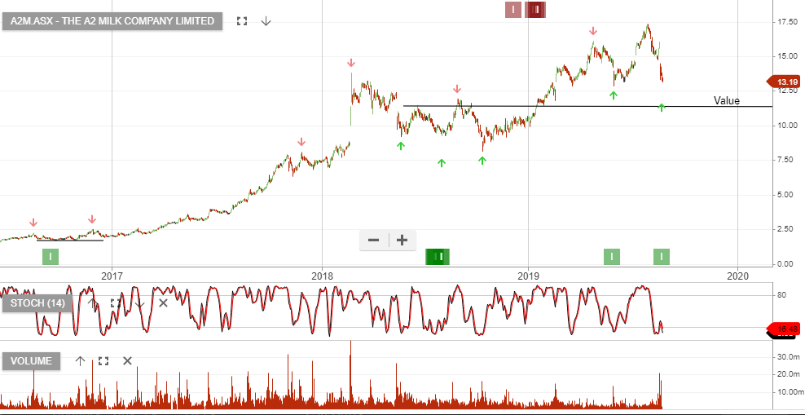Maximize the VOLUME panel
The width and height of the screenshot is (805, 415).
(x=103, y=360)
